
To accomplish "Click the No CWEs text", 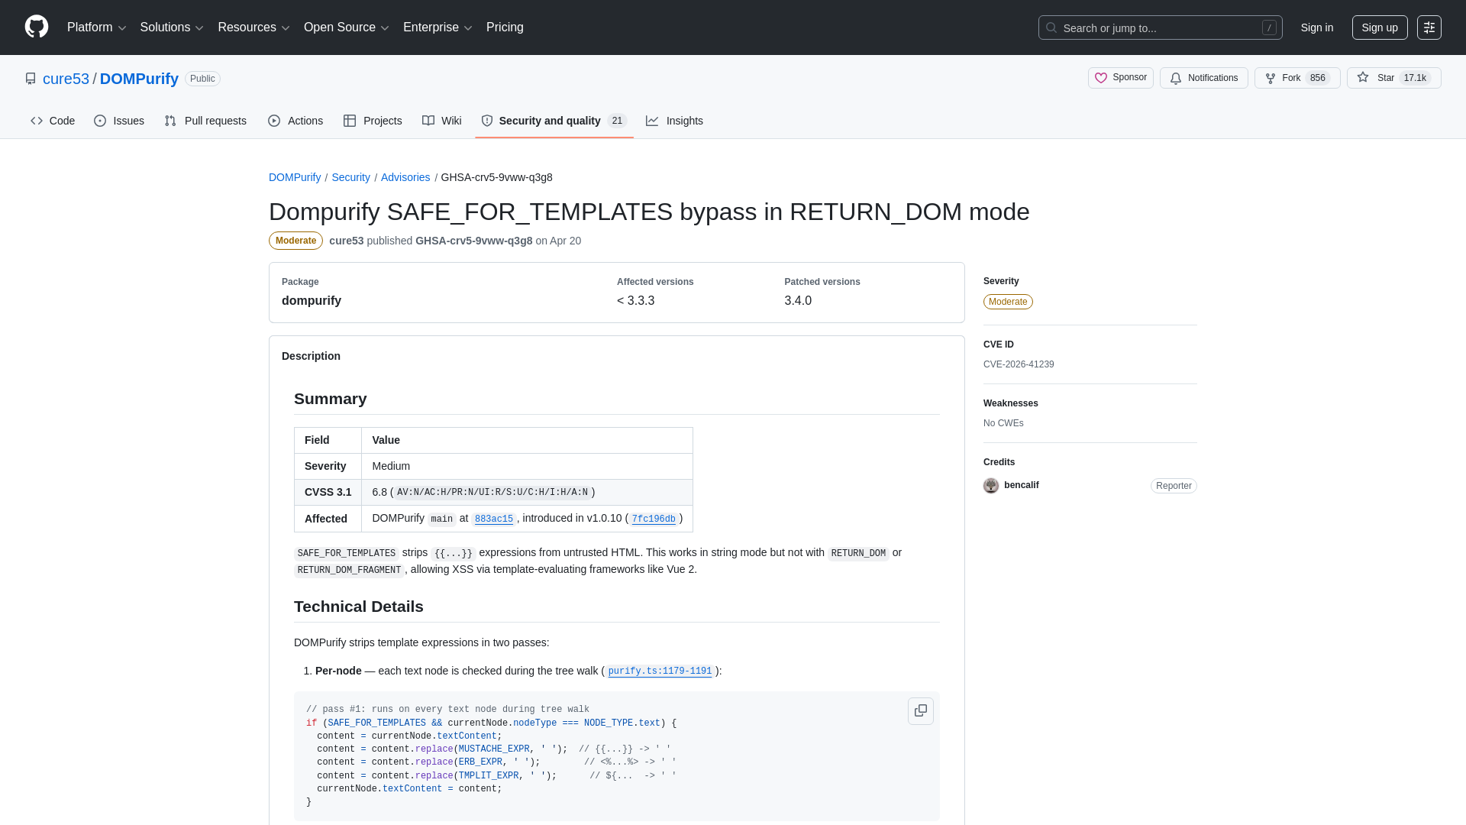I will (1003, 423).
